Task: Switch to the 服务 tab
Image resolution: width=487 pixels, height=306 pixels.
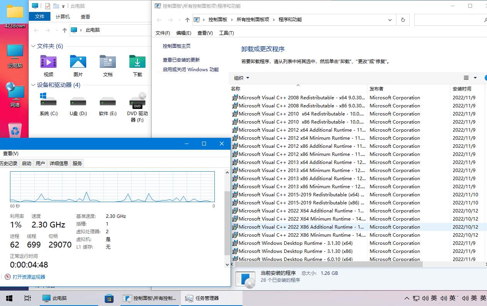Action: pos(77,163)
